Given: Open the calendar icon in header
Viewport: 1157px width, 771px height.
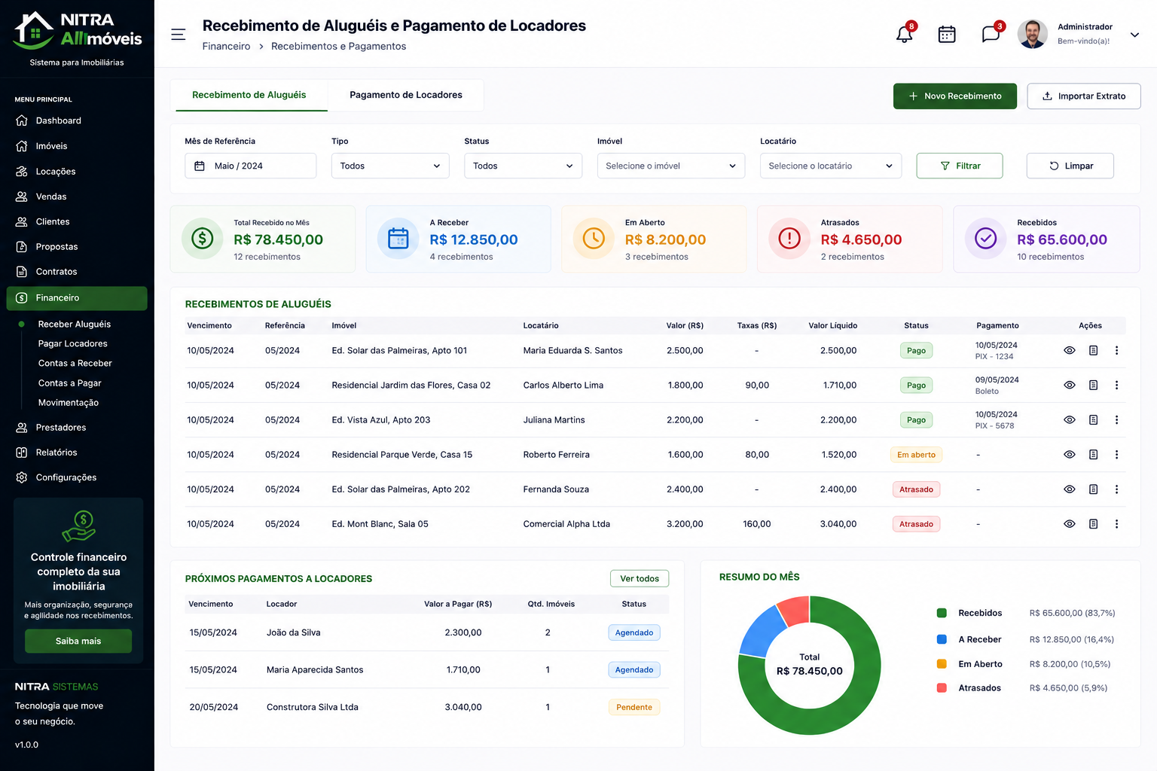Looking at the screenshot, I should tap(947, 35).
